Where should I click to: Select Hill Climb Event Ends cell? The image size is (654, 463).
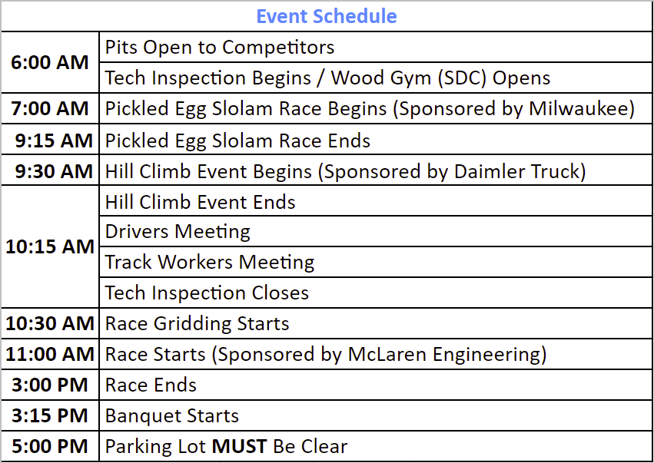pos(376,201)
